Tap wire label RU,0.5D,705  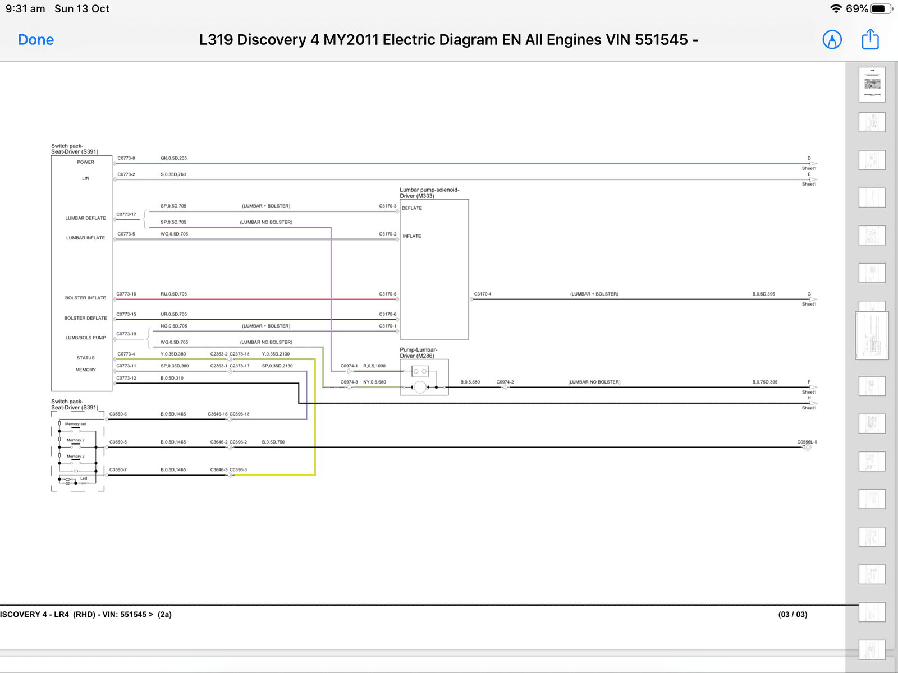pos(173,294)
